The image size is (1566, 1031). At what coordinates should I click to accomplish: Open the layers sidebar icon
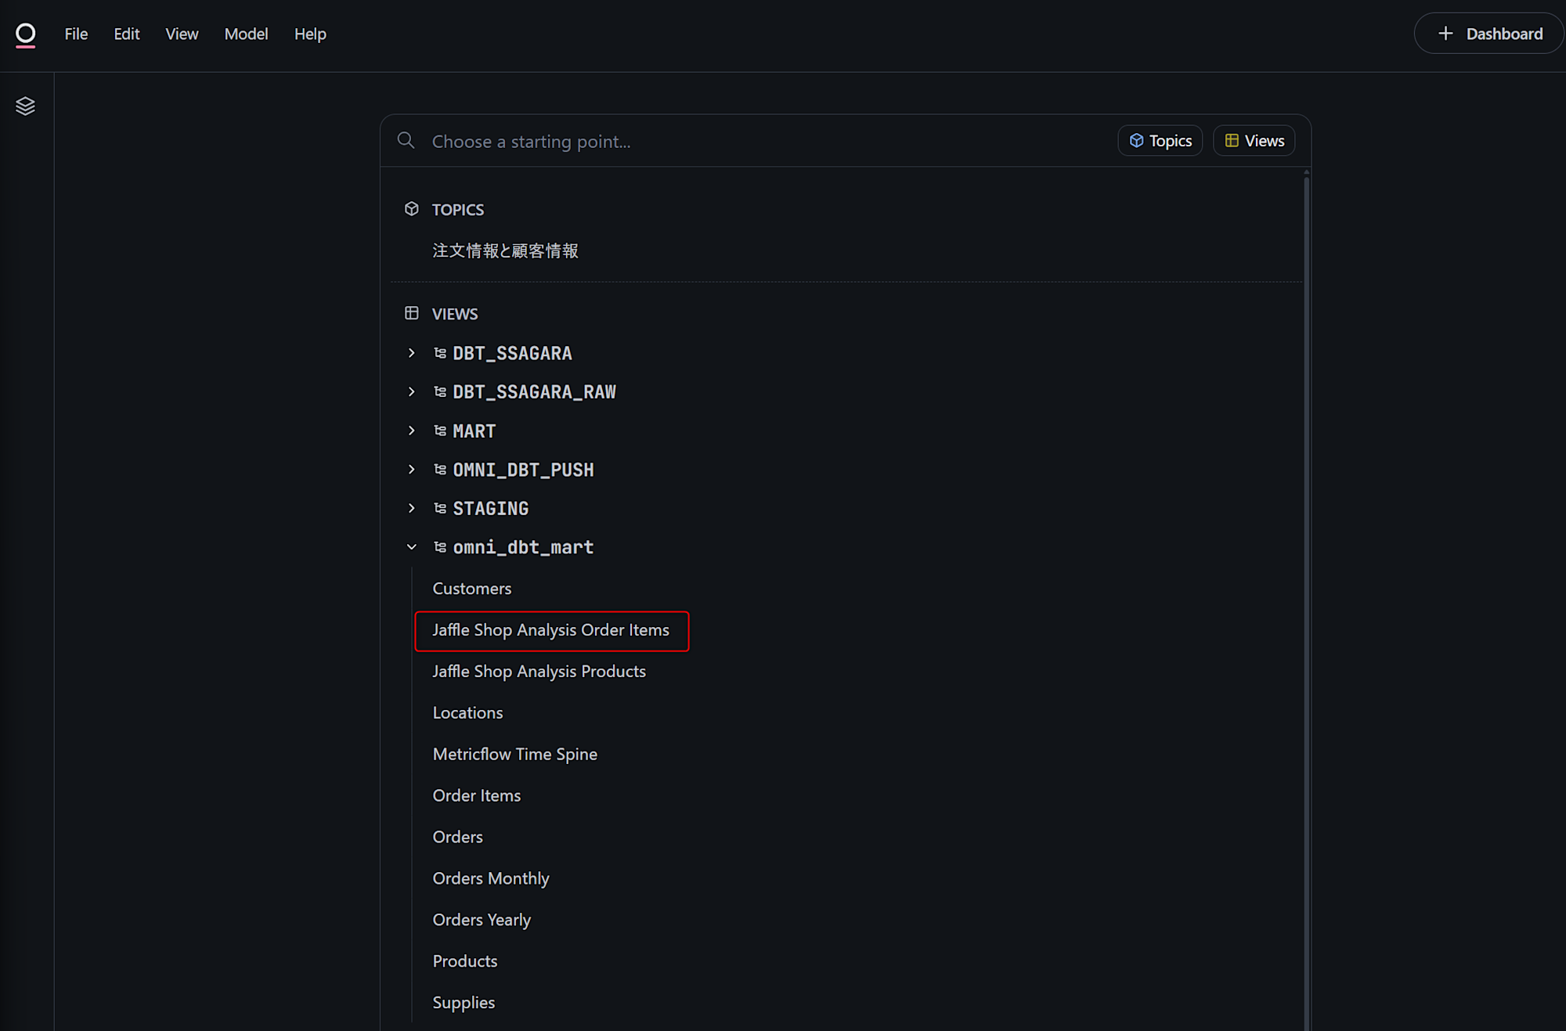tap(25, 106)
